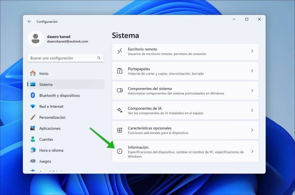
Task: Click the dasero kaned account name
Action: click(58, 37)
